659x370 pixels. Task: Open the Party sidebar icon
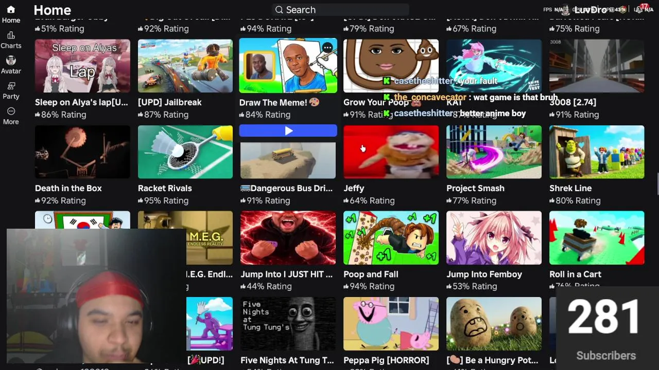(11, 91)
